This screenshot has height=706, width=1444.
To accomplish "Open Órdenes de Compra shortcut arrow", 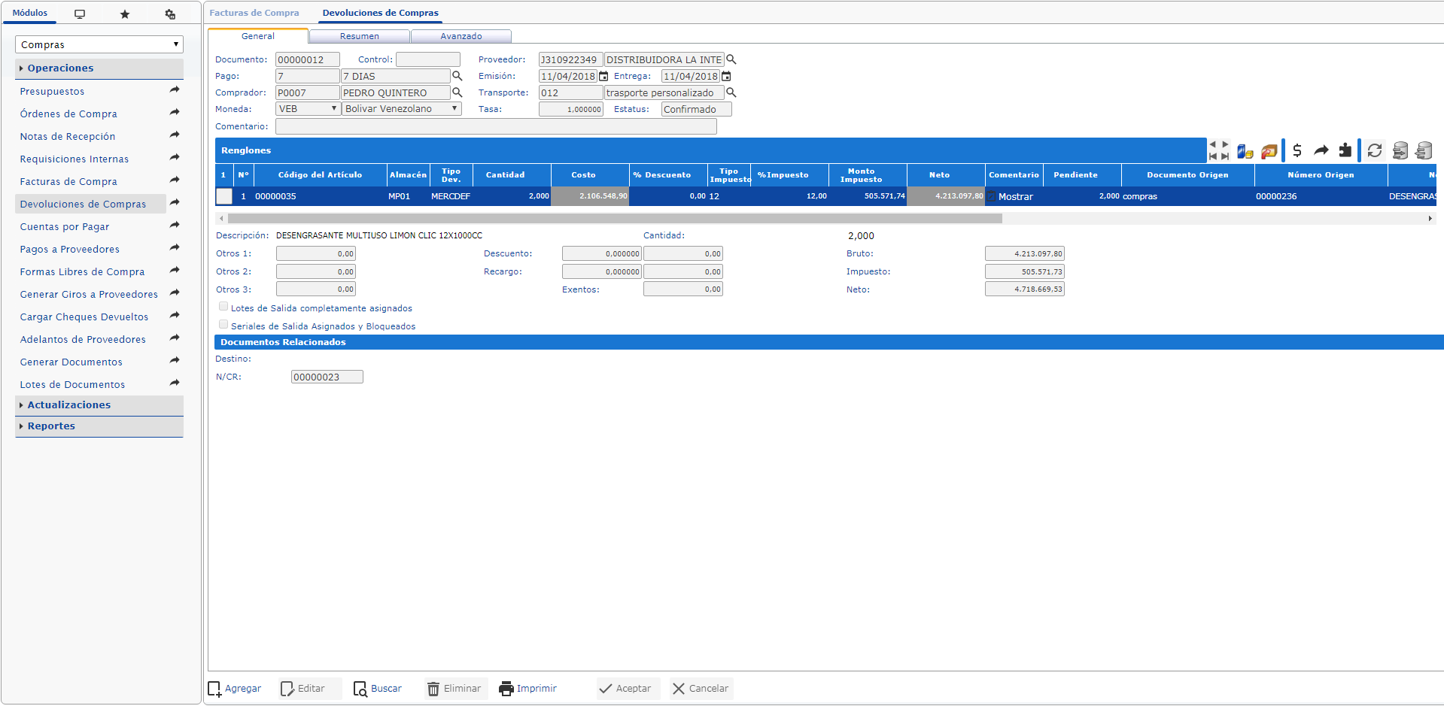I will point(175,113).
